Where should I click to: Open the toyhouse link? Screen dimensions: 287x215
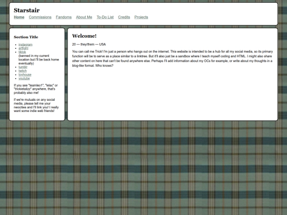click(25, 75)
